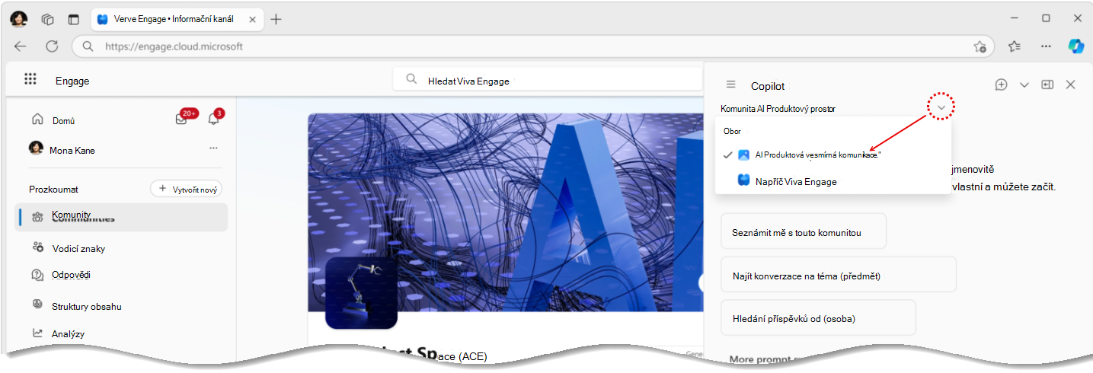Screen dimensions: 1093x373
Task: Expand the Copilot header chevron menu
Action: pyautogui.click(x=1024, y=84)
